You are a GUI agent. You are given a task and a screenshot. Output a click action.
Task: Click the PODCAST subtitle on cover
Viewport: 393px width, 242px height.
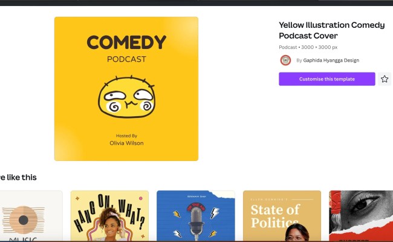point(126,59)
